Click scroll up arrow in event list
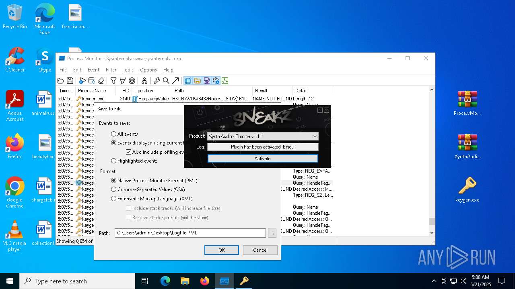This screenshot has width=515, height=289. click(432, 90)
